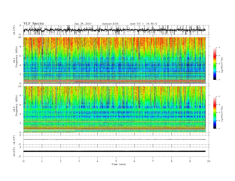Click the "1" tick on the time axis
235x181 pixels.
click(42, 161)
